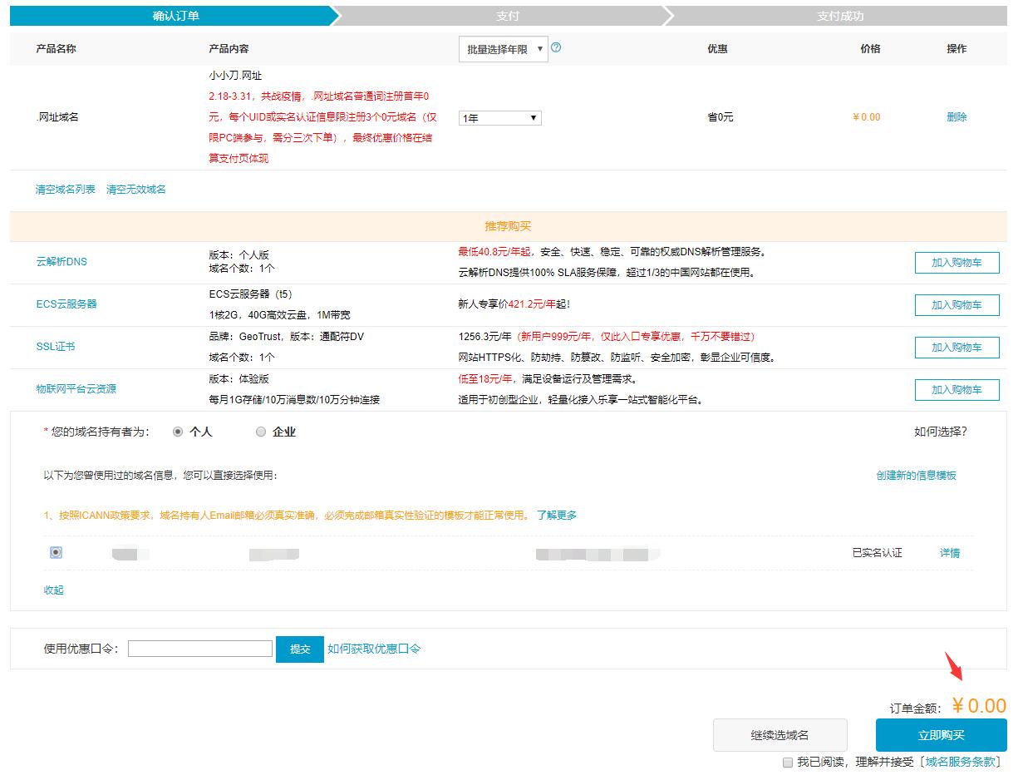The height and width of the screenshot is (780, 1023).
Task: Delete the .网址域名 item with 删除
Action: tap(957, 117)
